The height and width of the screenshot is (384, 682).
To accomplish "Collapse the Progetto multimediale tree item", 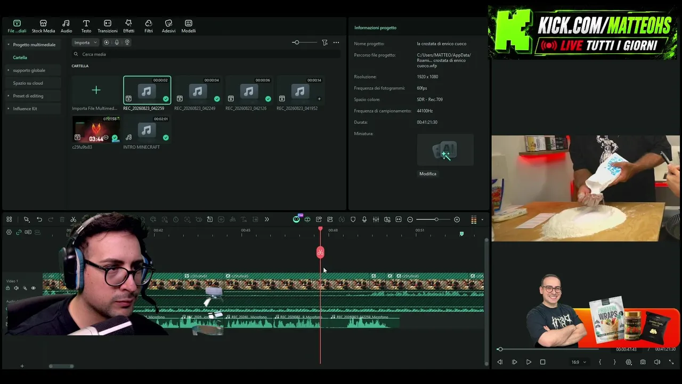I will click(x=8, y=45).
